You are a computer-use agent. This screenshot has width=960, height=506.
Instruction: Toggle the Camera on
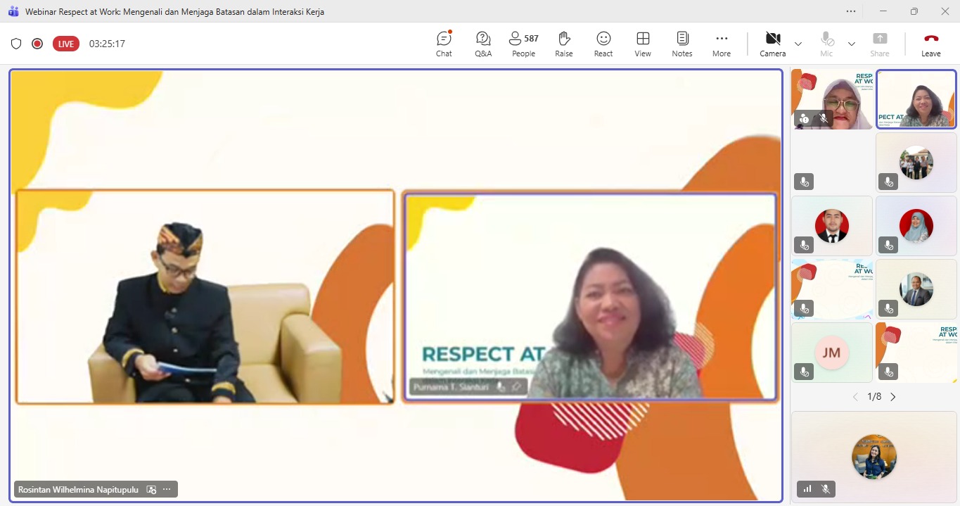pos(772,44)
